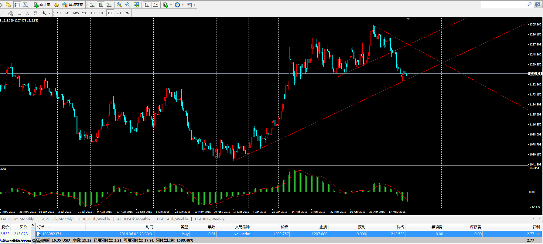Switch timeframe to M15
543x244 pixels.
click(76, 13)
